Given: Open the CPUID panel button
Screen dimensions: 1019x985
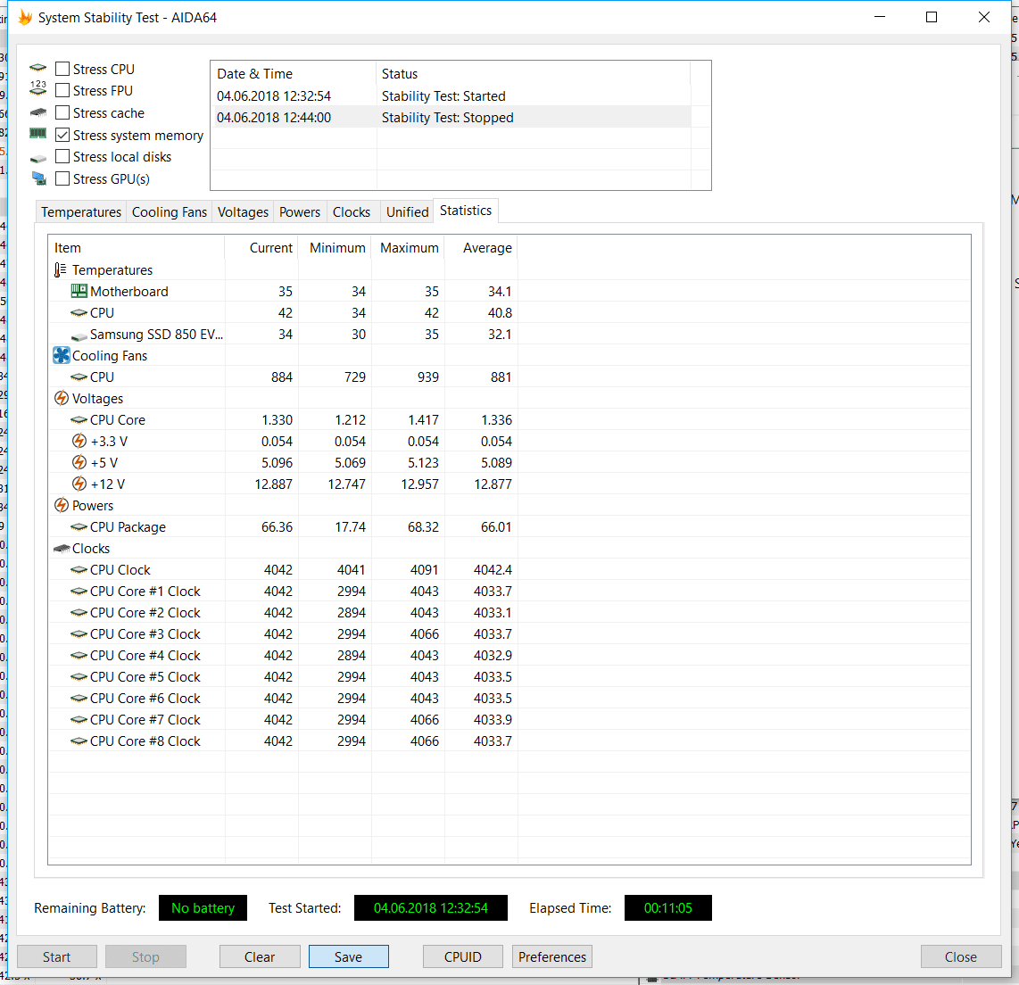Looking at the screenshot, I should pos(463,956).
